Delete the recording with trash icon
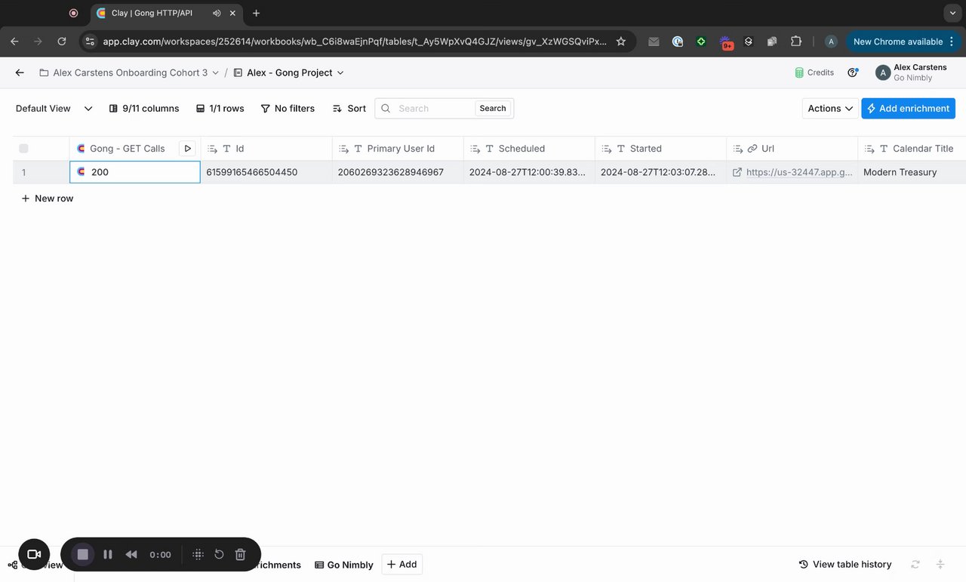This screenshot has width=966, height=582. coord(240,554)
